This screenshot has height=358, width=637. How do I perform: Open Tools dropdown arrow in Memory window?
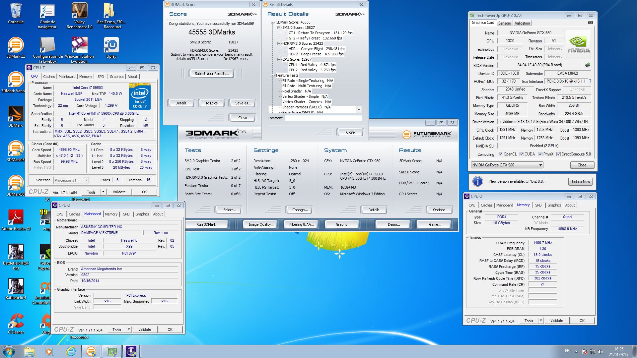pos(541,321)
